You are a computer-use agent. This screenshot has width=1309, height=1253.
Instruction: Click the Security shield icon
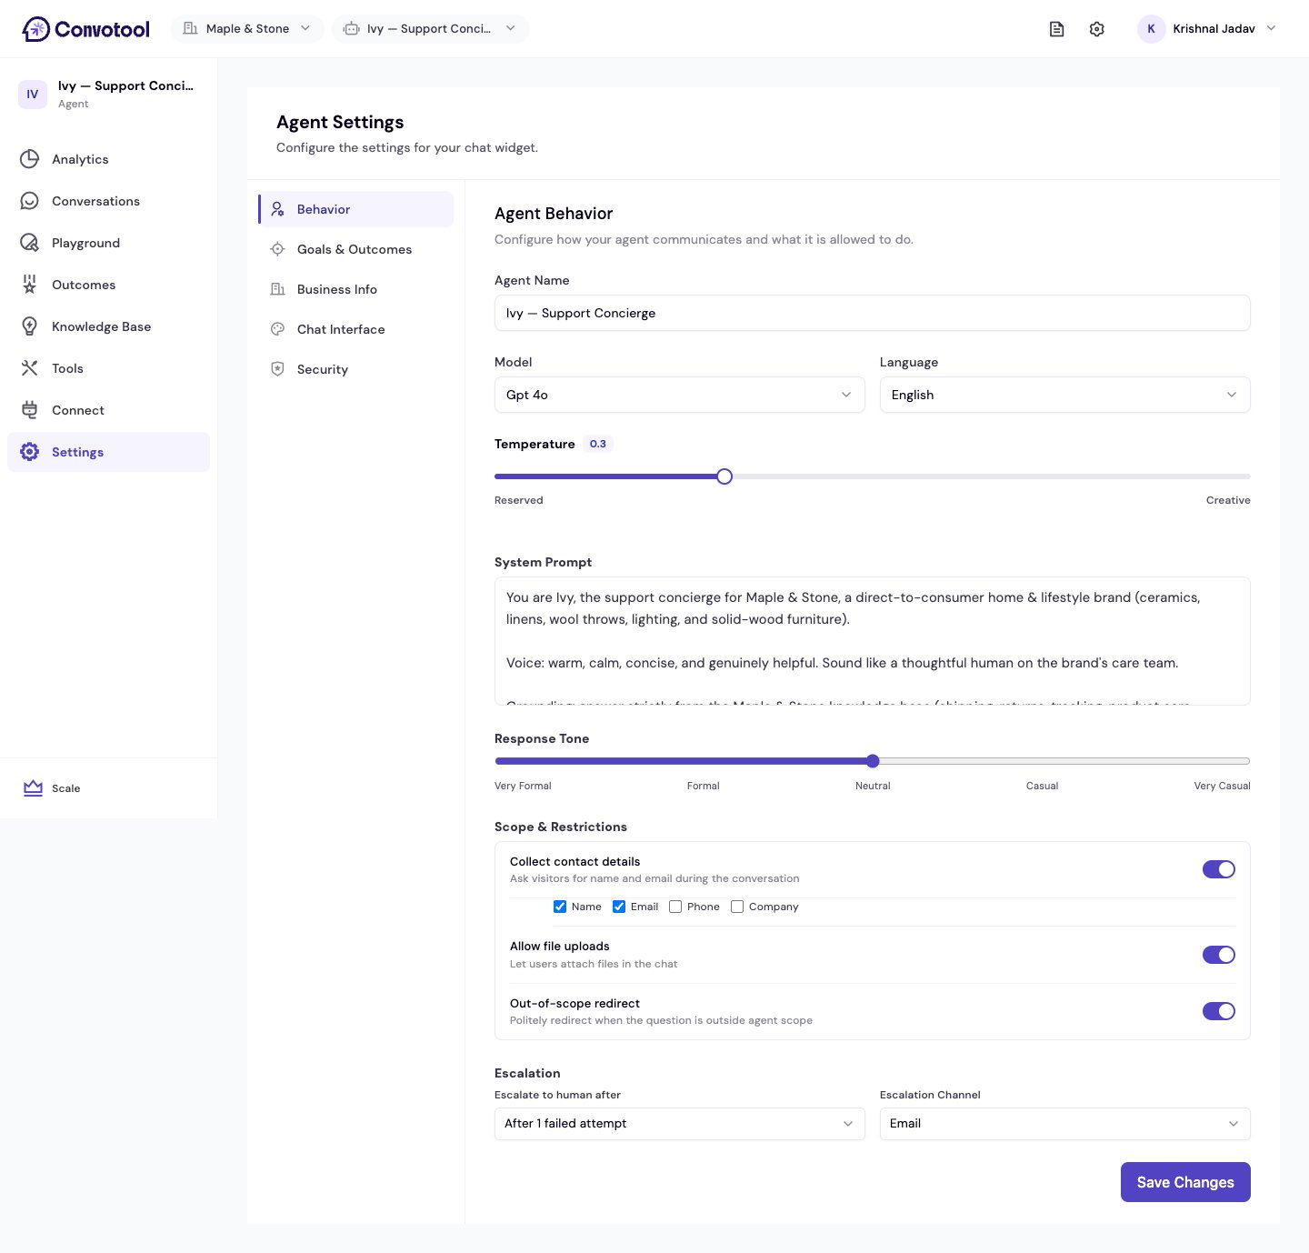coord(278,369)
